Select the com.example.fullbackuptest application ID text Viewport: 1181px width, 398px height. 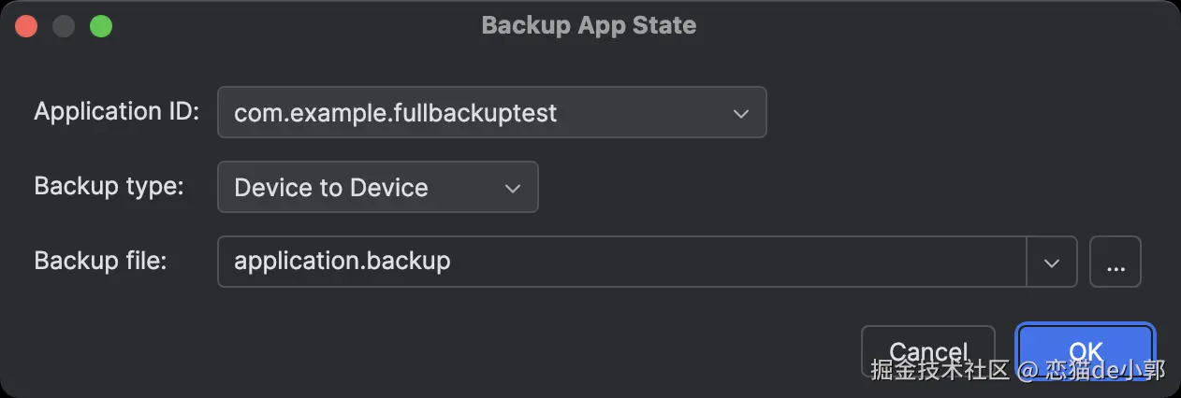pyautogui.click(x=395, y=113)
